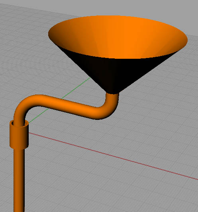Click the red X-axis line on the grid
Viewport: 198px width, 212px height.
(113, 156)
